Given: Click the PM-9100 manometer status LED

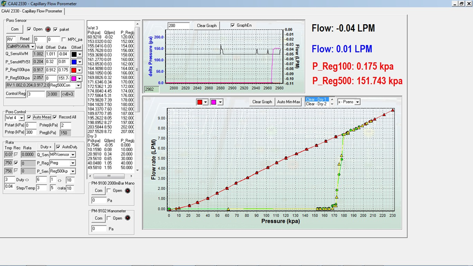Looking at the screenshot, I should [128, 191].
